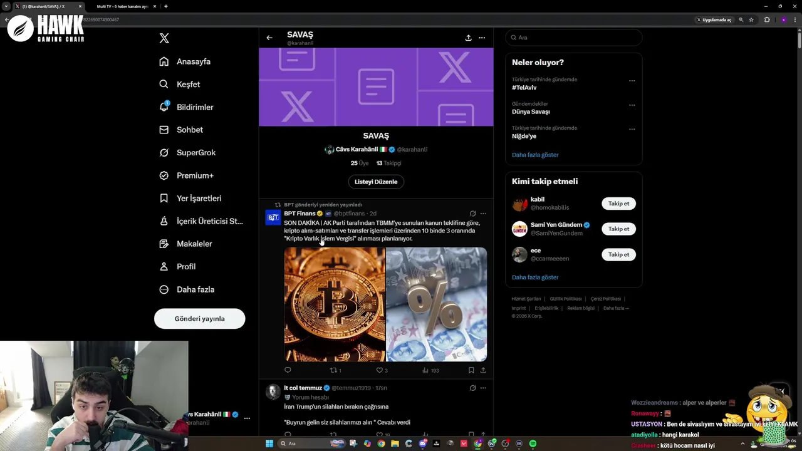Screen dimensions: 802x451
Task: Open the #TelAviv trending topic
Action: click(x=524, y=88)
